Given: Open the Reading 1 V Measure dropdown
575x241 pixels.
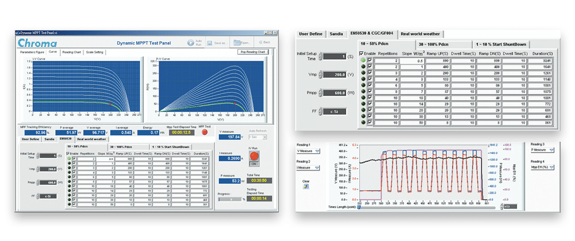Looking at the screenshot, I should click(x=308, y=151).
